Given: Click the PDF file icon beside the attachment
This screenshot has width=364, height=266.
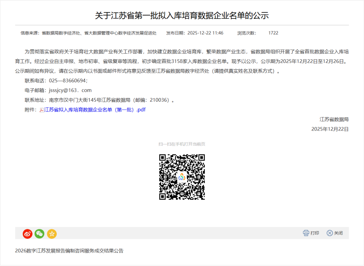Looking at the screenshot, I should (42, 110).
